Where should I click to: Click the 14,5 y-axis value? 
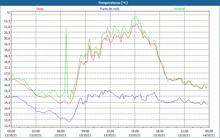pyautogui.click(x=7, y=103)
